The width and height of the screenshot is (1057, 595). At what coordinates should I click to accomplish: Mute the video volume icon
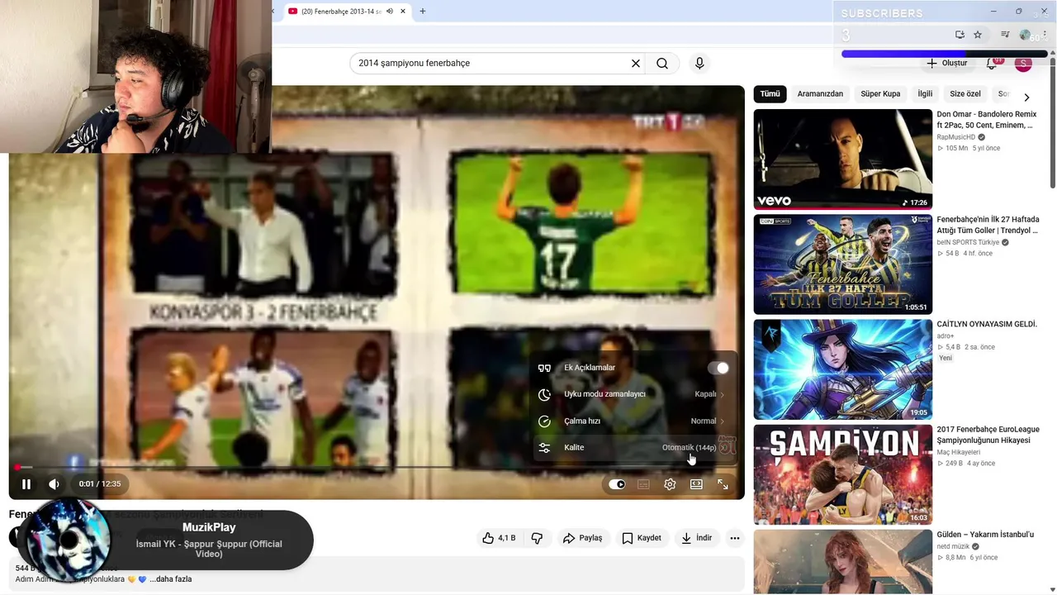point(54,484)
